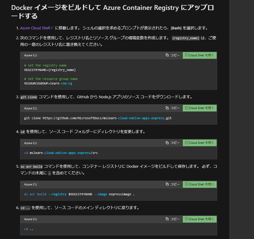This screenshot has width=254, height=239.
Task: Click the inline 'az acr build' code in step 5
Action: pos(31,167)
